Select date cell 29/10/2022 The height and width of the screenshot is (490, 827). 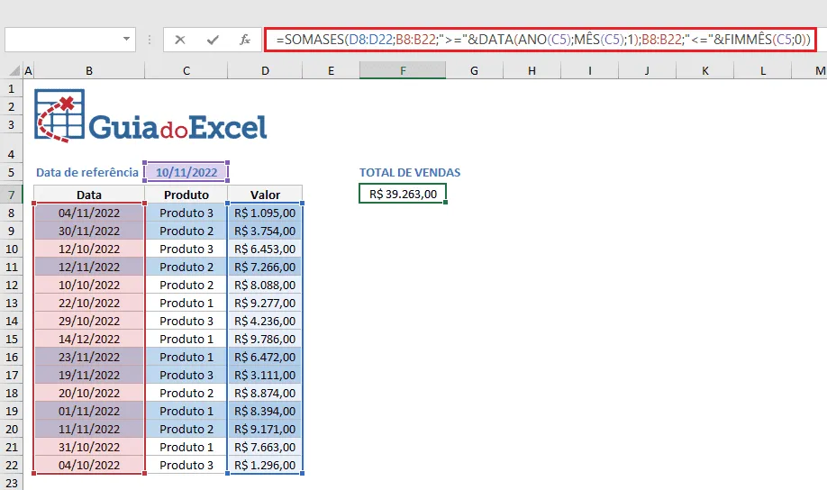click(89, 322)
